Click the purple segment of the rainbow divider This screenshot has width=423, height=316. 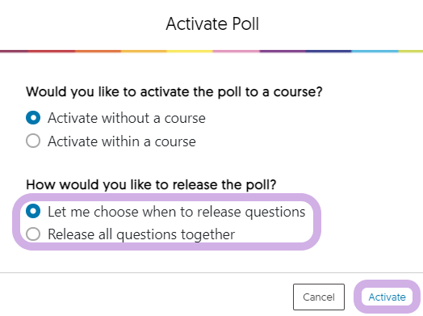tap(283, 51)
